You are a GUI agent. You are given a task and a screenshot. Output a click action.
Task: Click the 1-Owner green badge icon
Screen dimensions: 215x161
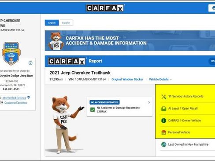[164, 121]
